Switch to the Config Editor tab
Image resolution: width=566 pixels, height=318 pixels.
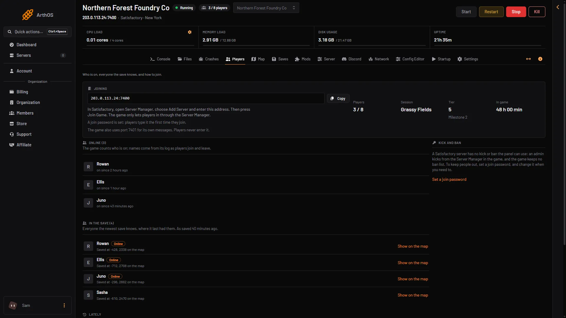(x=410, y=59)
